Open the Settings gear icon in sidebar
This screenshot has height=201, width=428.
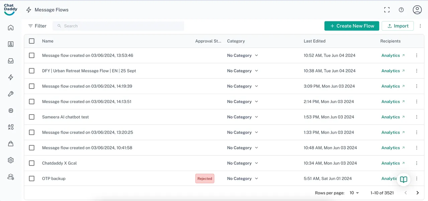coord(11,160)
